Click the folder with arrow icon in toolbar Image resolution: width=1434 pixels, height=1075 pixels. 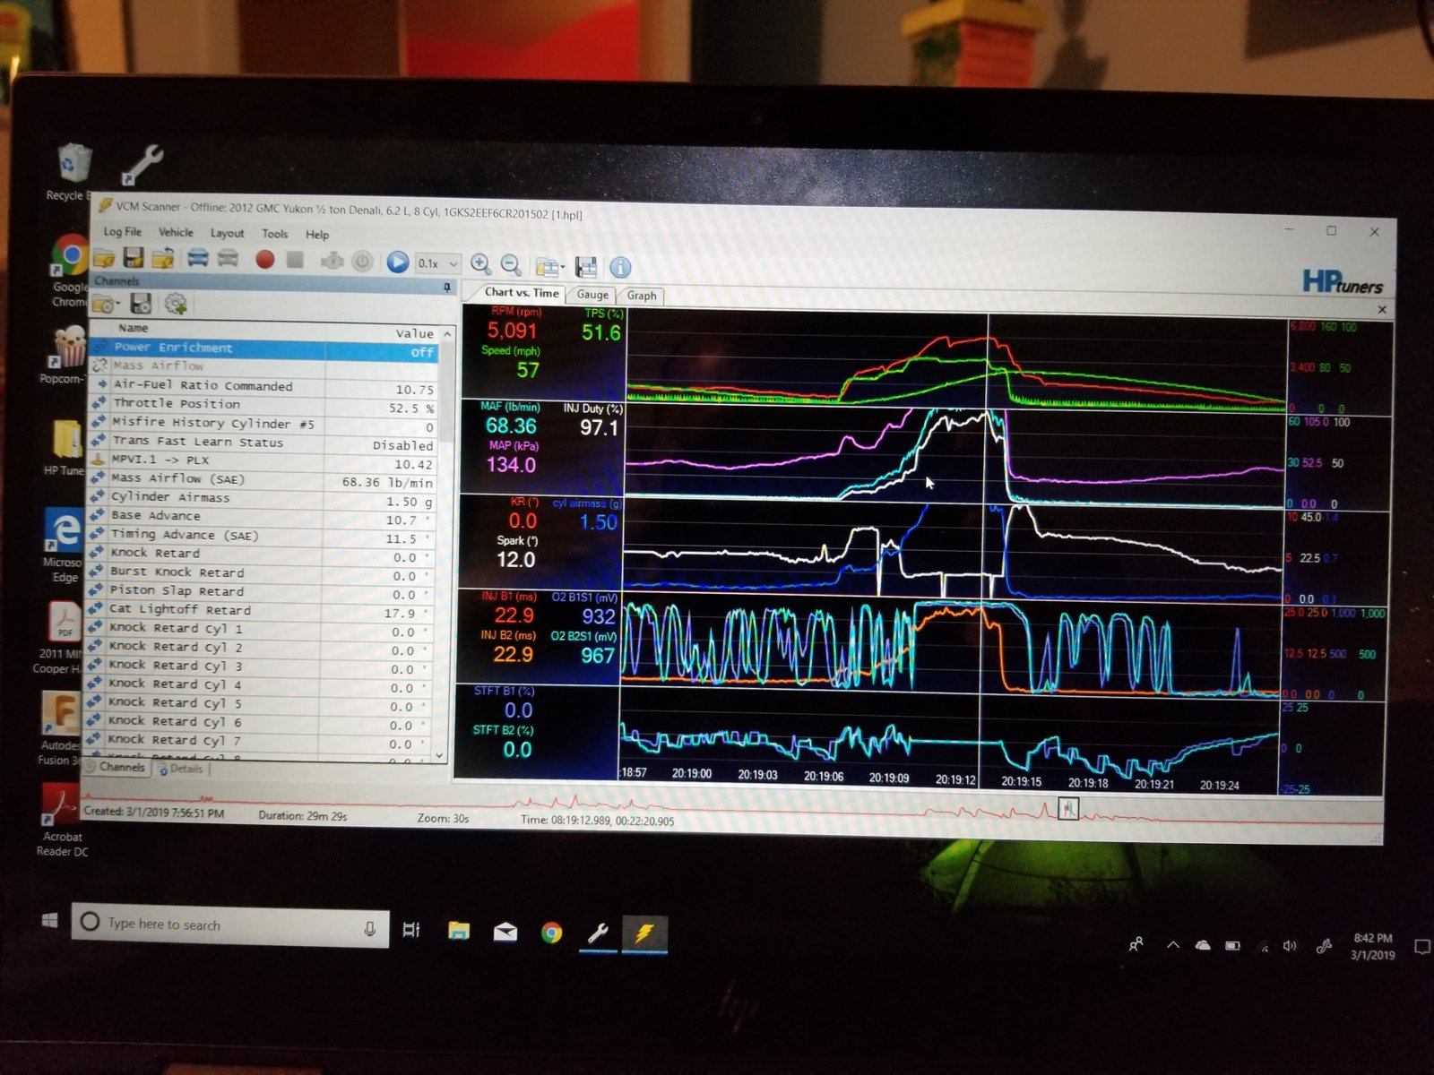click(x=163, y=259)
